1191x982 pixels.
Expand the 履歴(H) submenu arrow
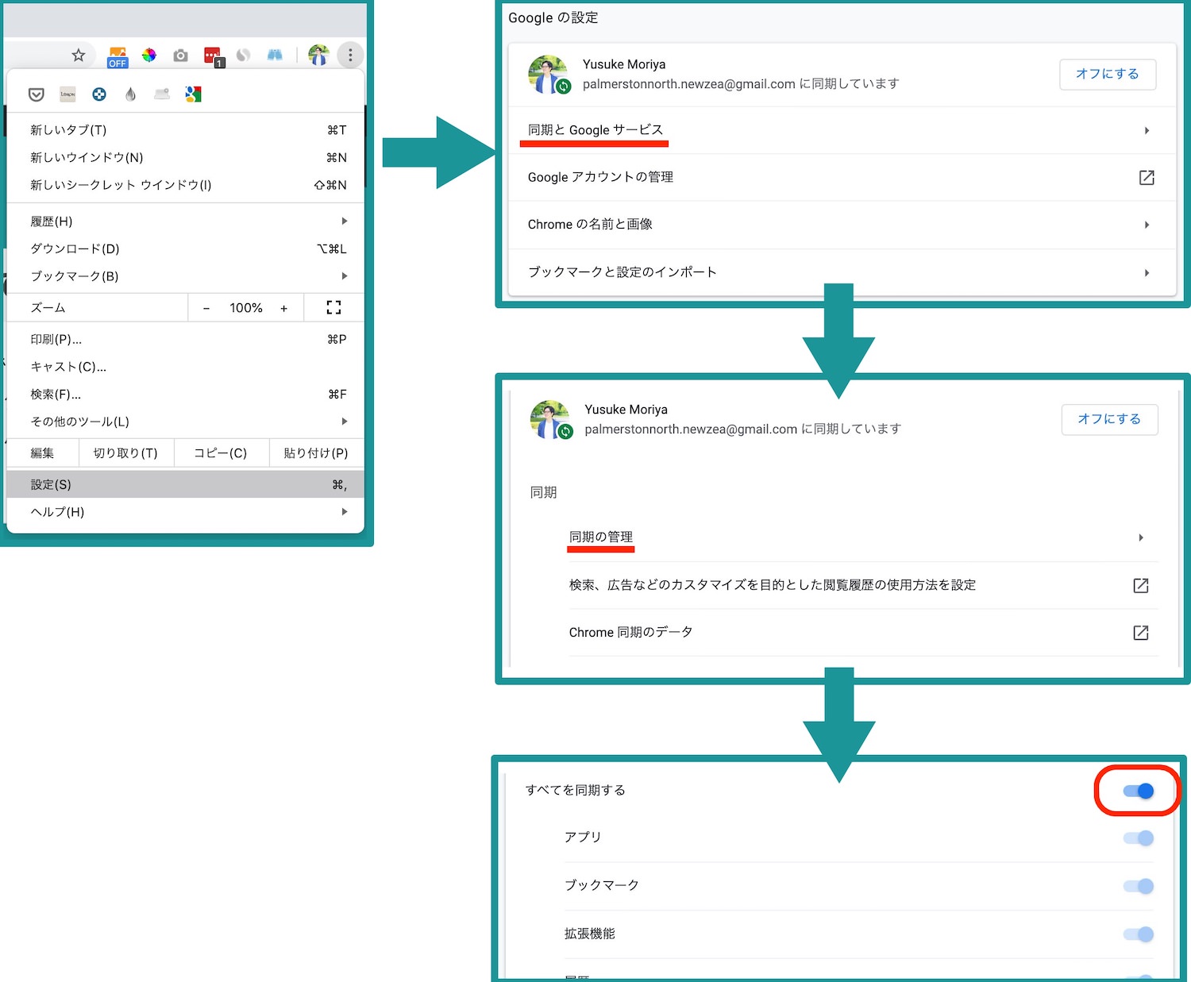345,221
